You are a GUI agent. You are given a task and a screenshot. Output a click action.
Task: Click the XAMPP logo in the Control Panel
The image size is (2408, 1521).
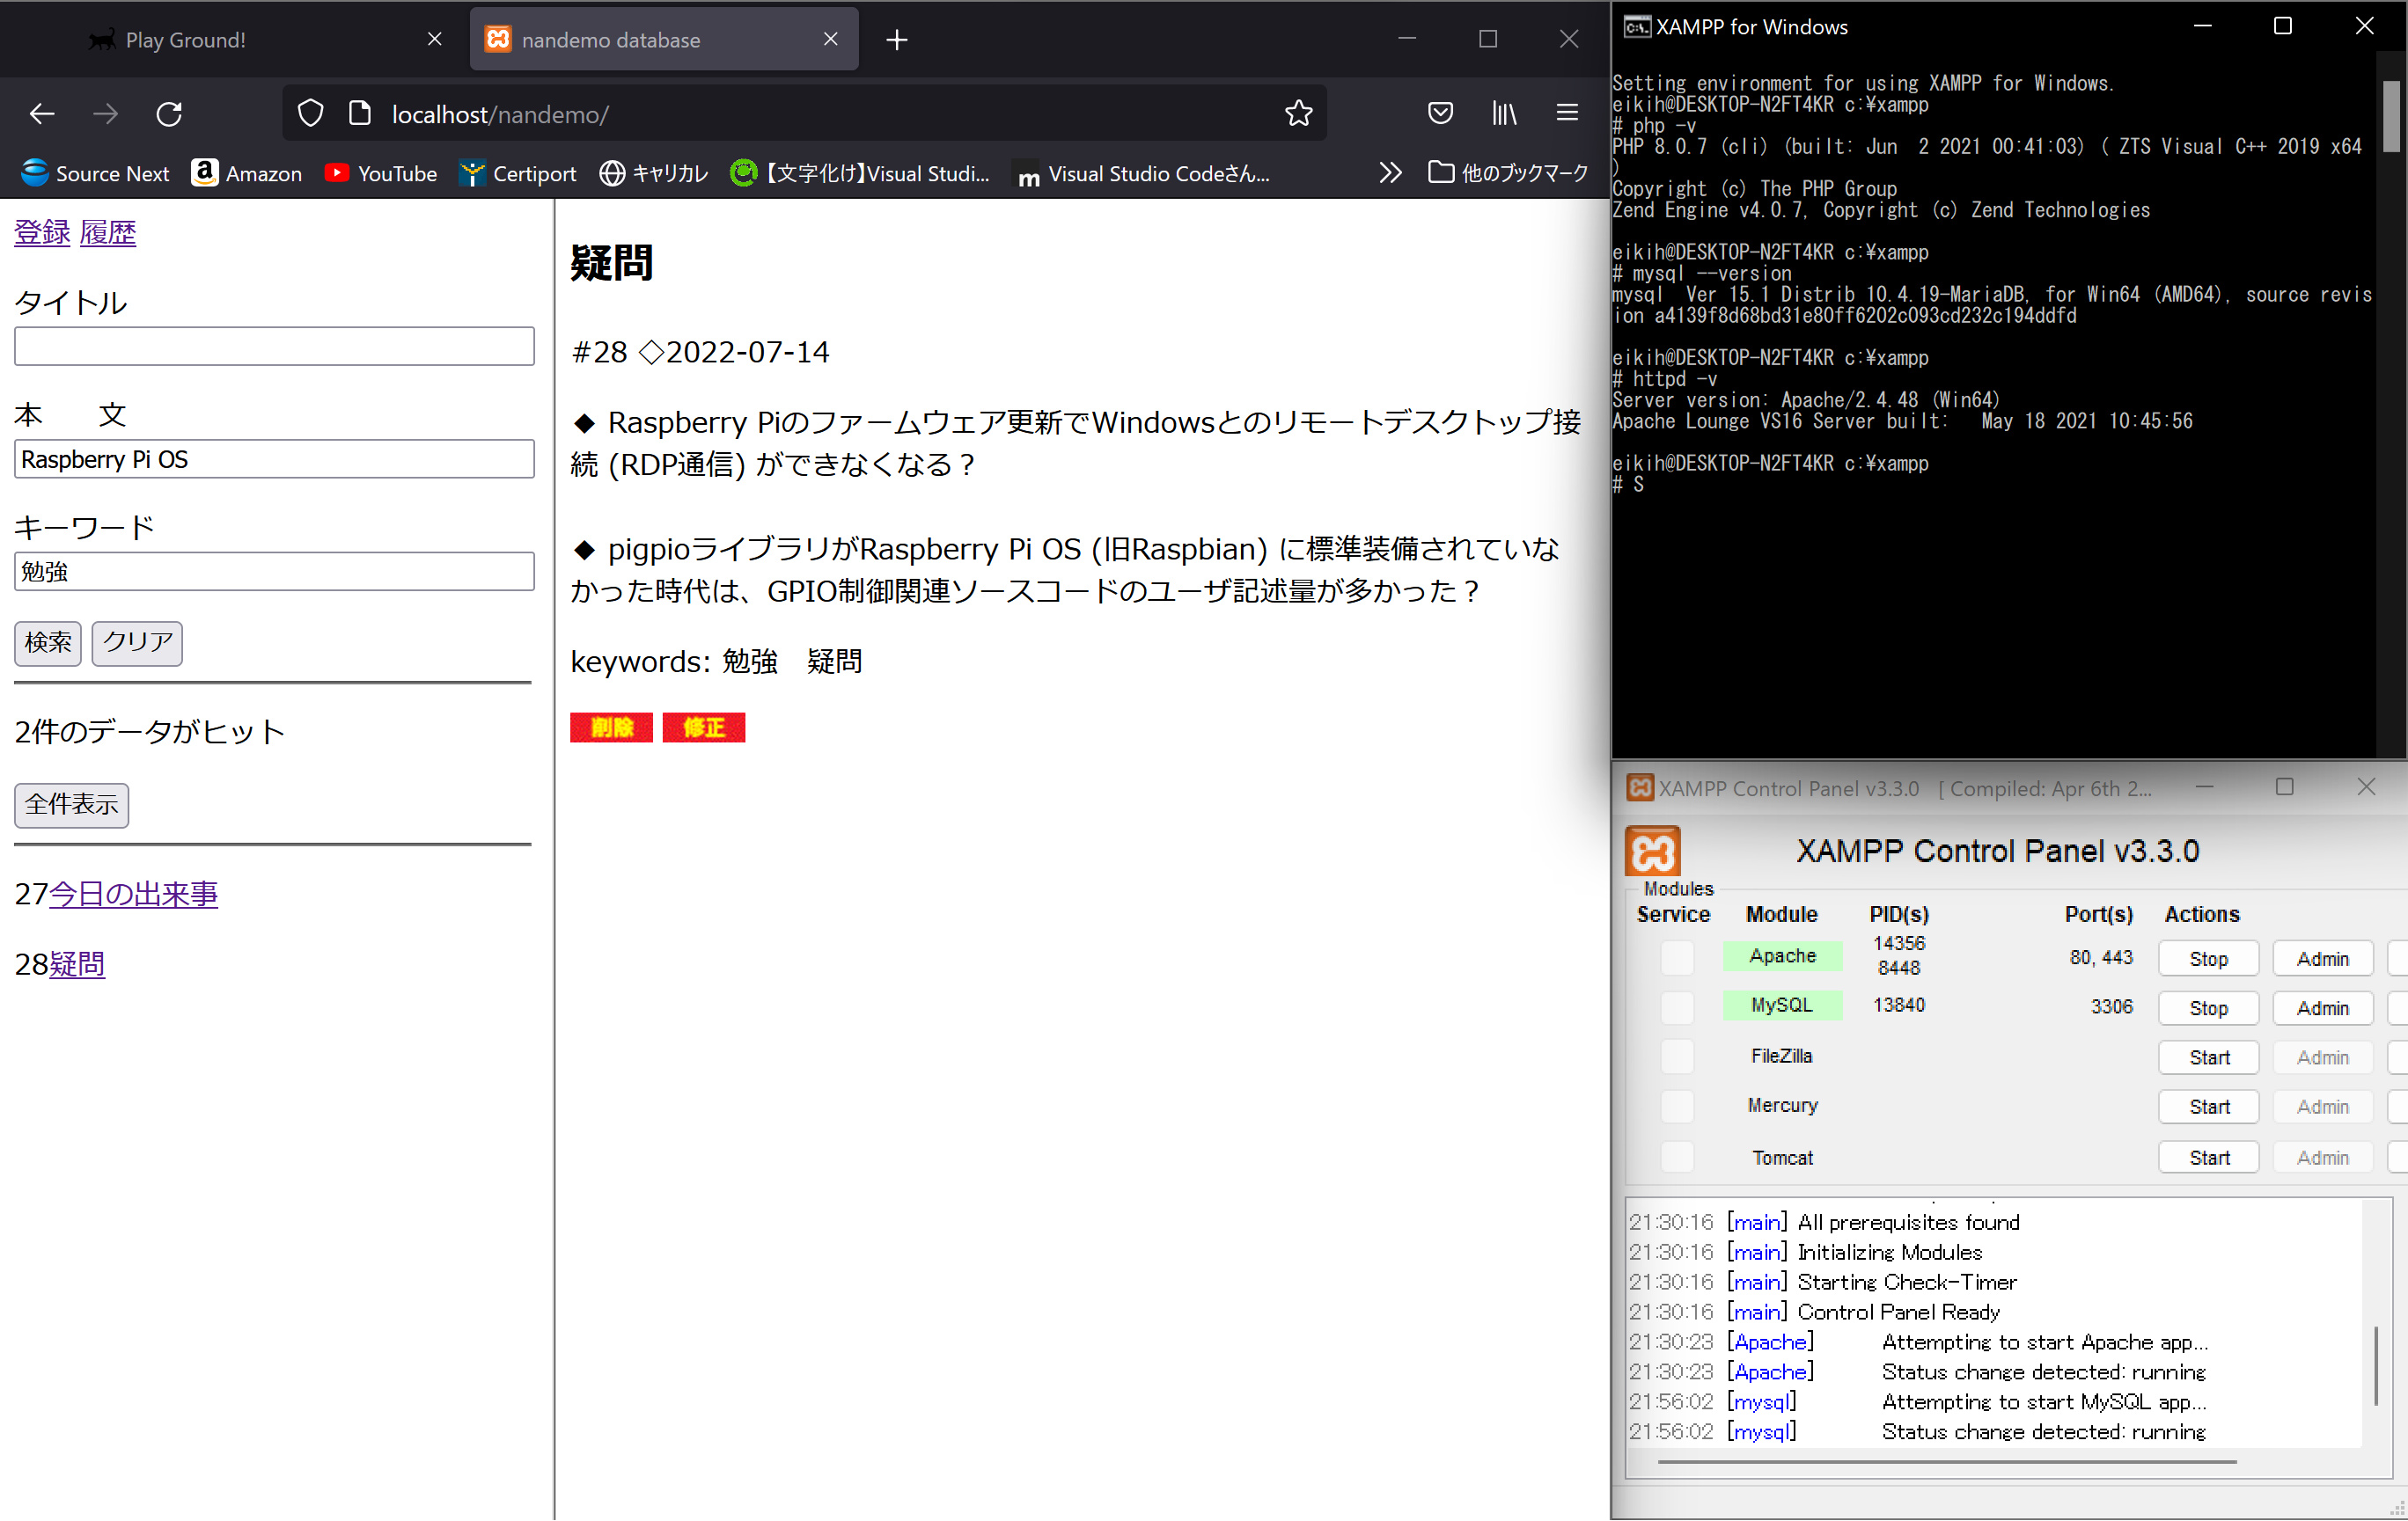[1652, 852]
